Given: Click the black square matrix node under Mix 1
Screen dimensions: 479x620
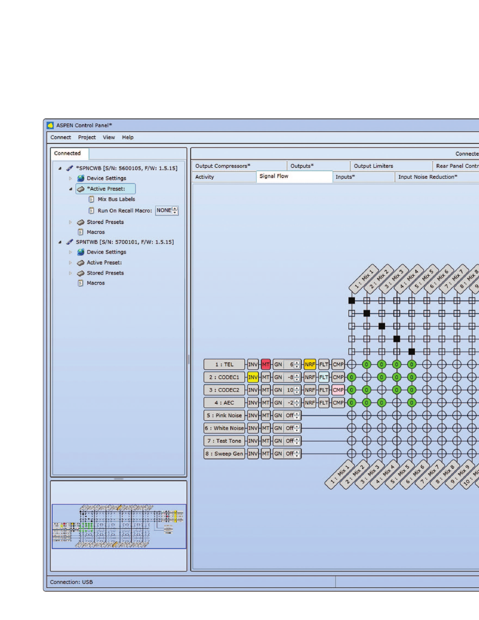Looking at the screenshot, I should (351, 301).
